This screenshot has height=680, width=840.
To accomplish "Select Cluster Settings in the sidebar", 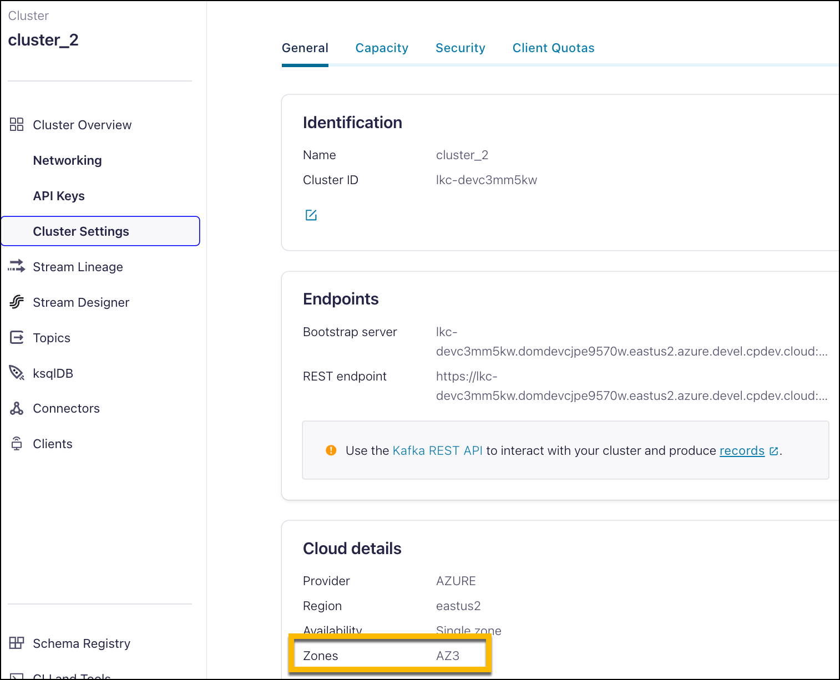I will point(81,231).
